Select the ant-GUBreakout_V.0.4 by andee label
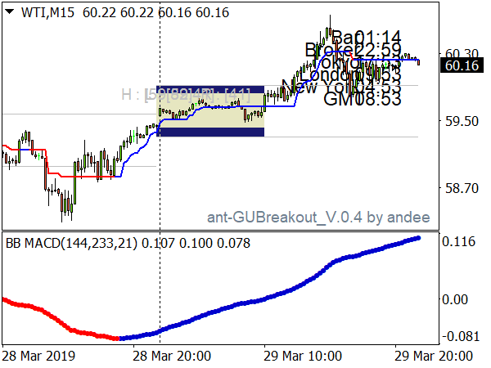 point(318,218)
